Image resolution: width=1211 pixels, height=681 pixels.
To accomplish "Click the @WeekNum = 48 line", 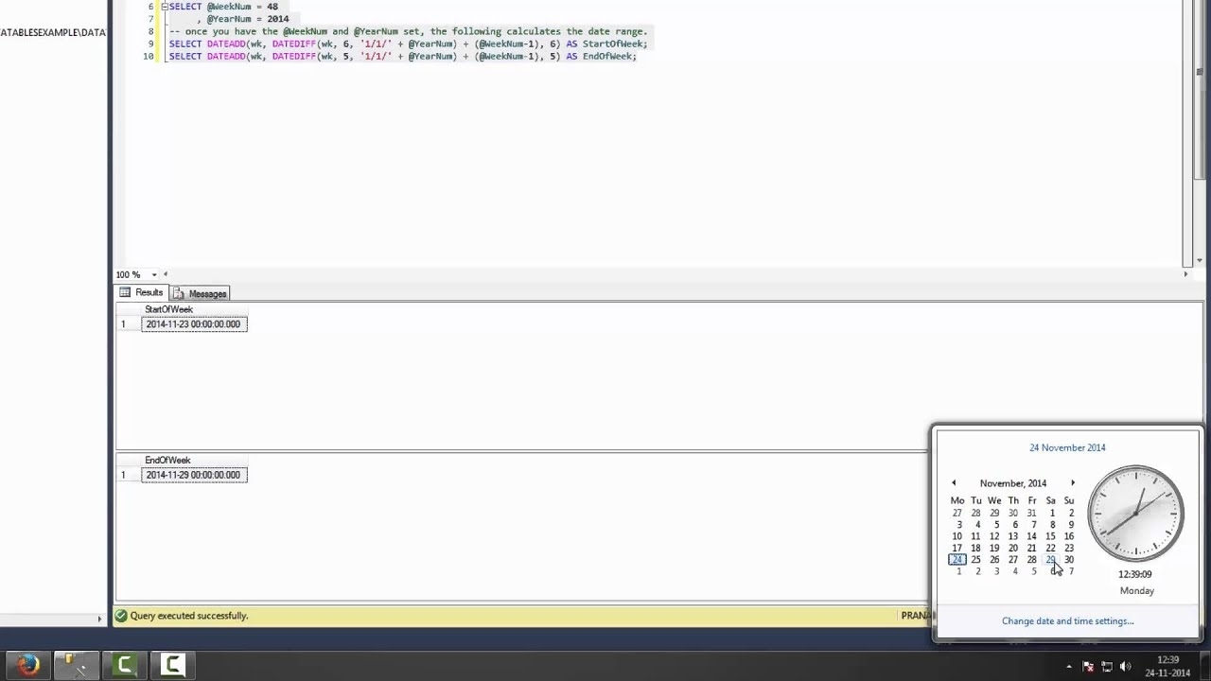I will point(223,7).
